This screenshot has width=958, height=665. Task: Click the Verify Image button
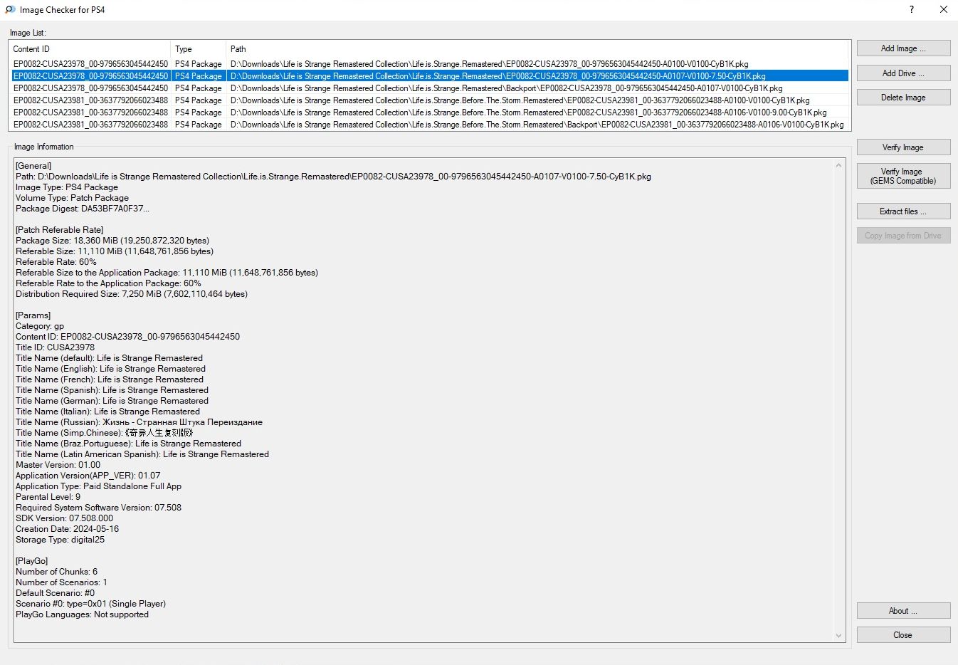click(903, 147)
